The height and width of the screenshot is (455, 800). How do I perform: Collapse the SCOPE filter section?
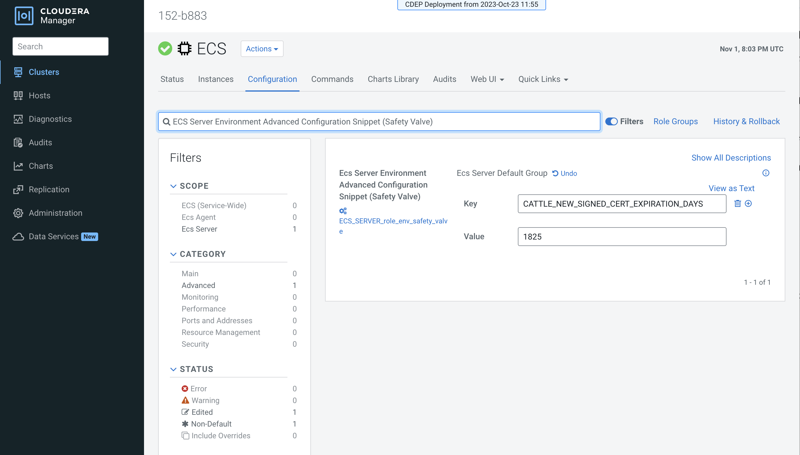point(173,186)
